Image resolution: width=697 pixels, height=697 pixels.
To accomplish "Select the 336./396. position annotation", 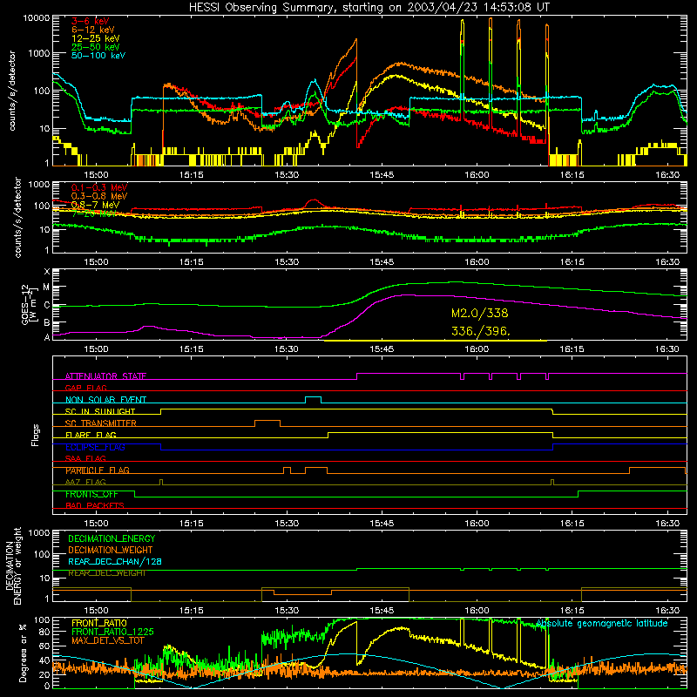I will point(481,331).
